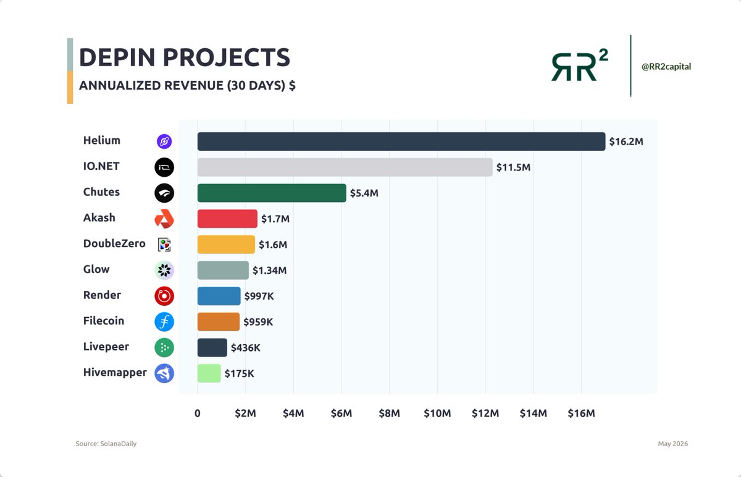Click the $5.4M value label

click(x=364, y=193)
